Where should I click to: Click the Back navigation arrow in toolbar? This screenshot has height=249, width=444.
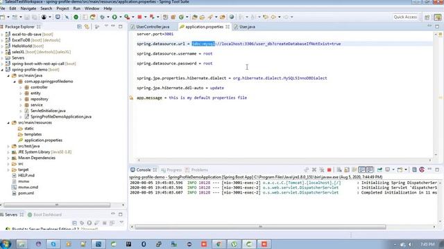273,17
